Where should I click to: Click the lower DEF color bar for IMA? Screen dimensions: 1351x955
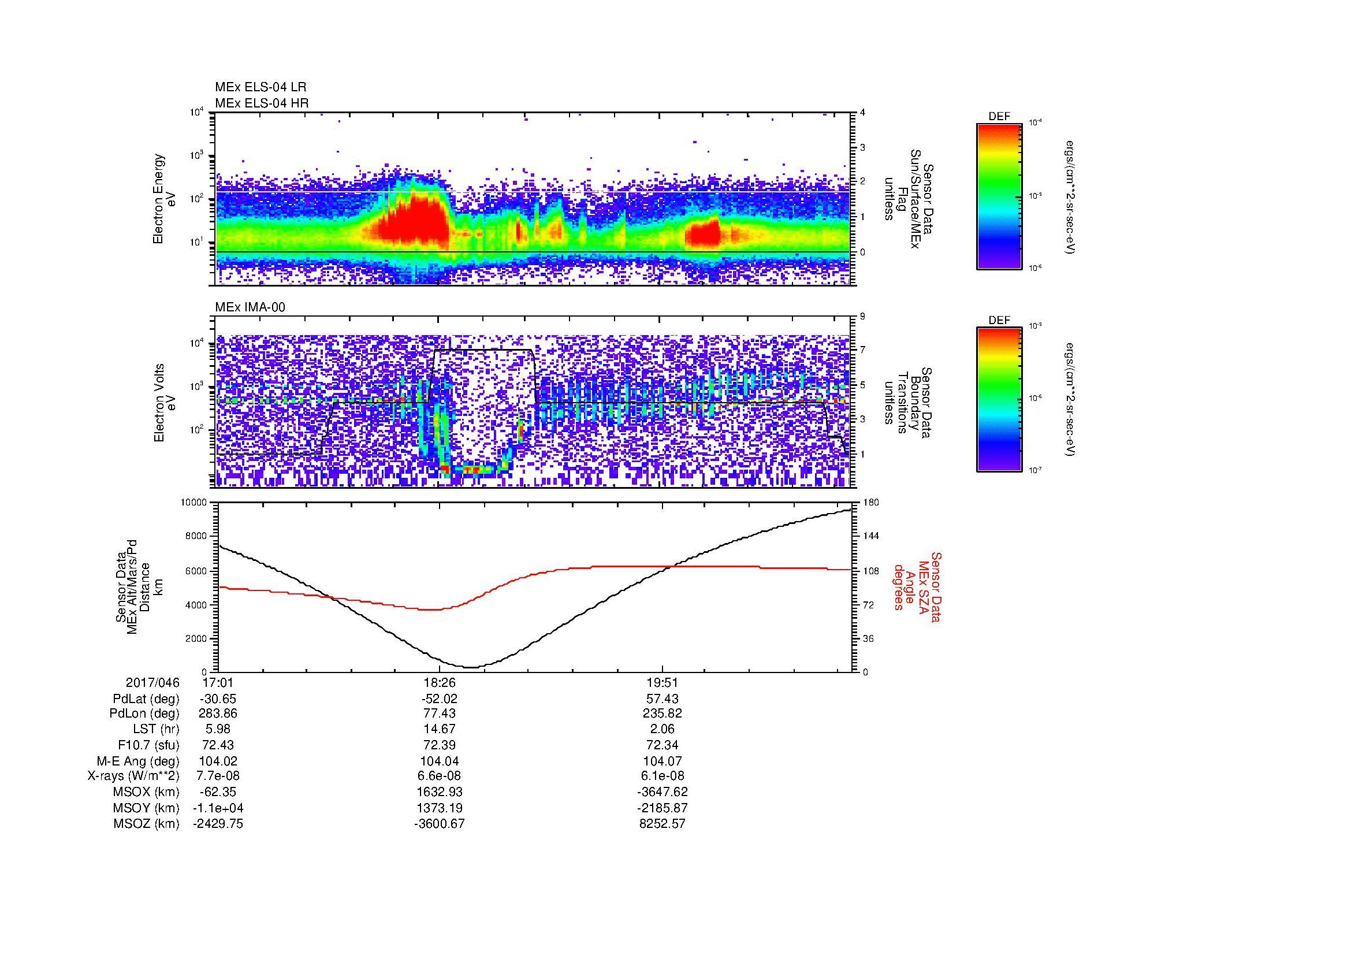pos(999,400)
